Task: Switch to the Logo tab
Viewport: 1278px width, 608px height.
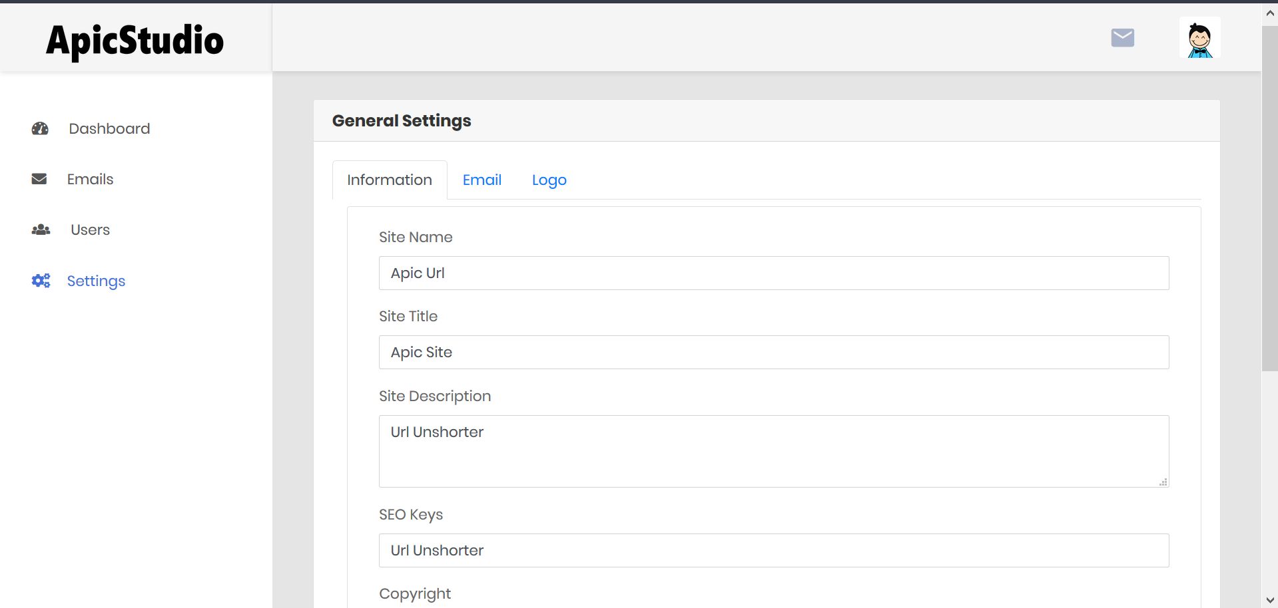Action: [x=549, y=180]
